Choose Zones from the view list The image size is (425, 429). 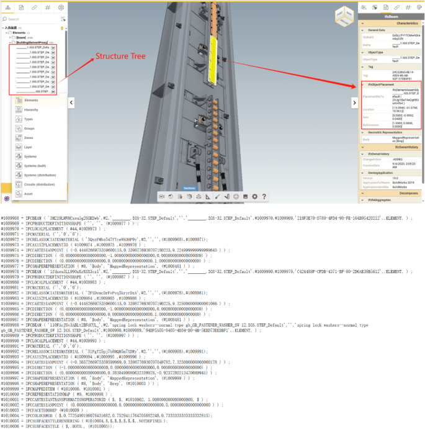click(x=29, y=137)
